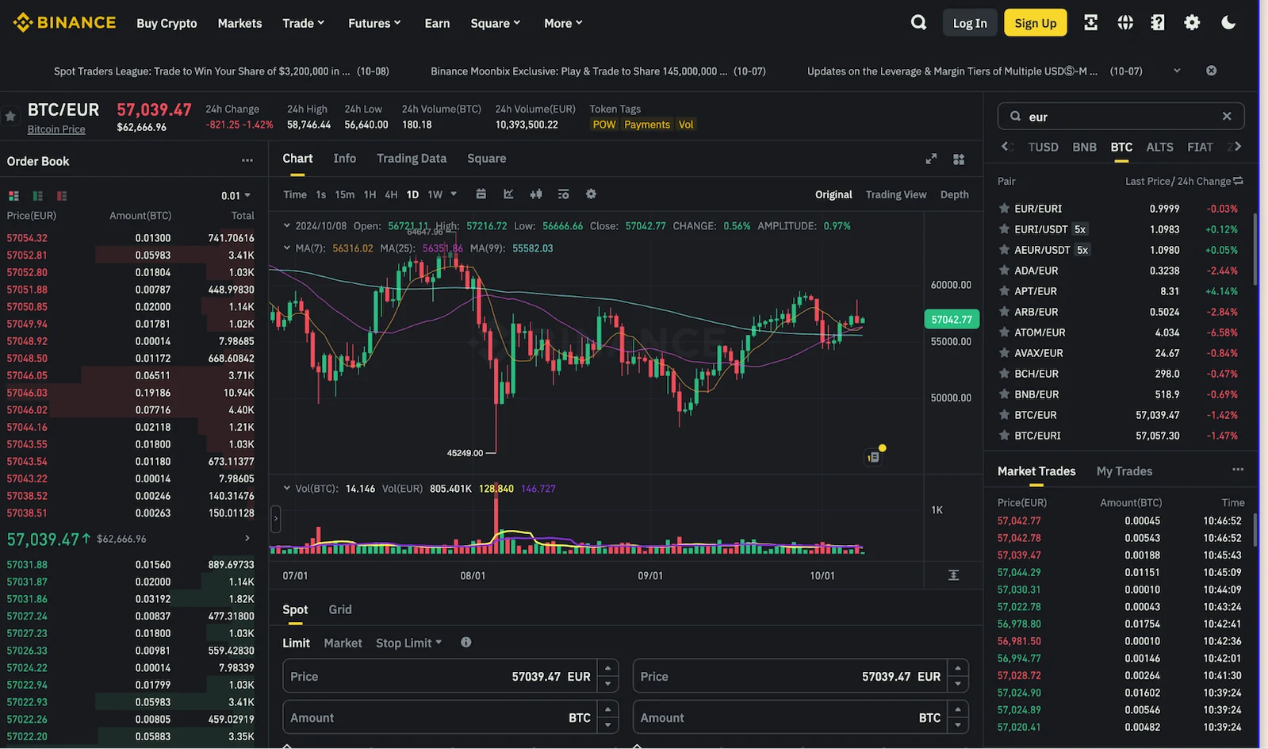Change candlestick chart style icon
The height and width of the screenshot is (749, 1268).
click(x=536, y=194)
